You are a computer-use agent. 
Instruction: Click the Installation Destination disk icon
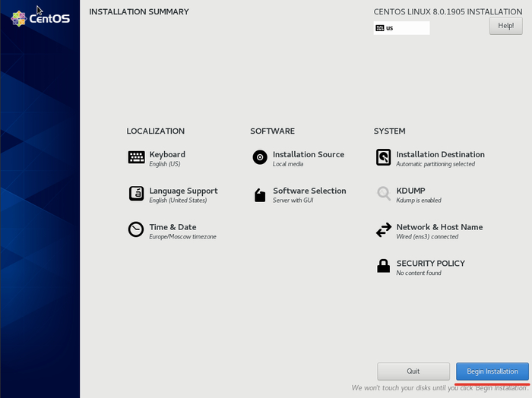(x=383, y=157)
